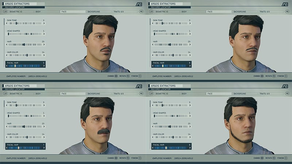Click the LB bumper icon in Facial Hair 5 panel

pos(5,12)
